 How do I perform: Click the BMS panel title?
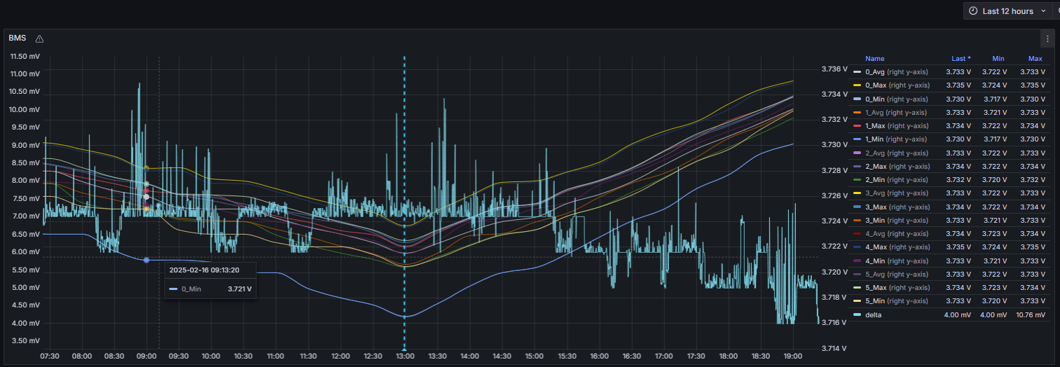(17, 38)
